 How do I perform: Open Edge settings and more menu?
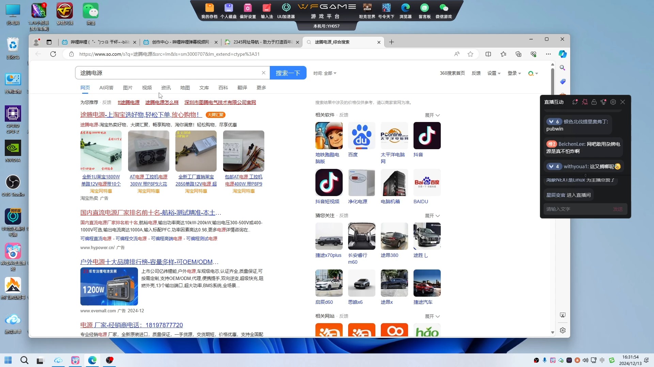tap(548, 54)
